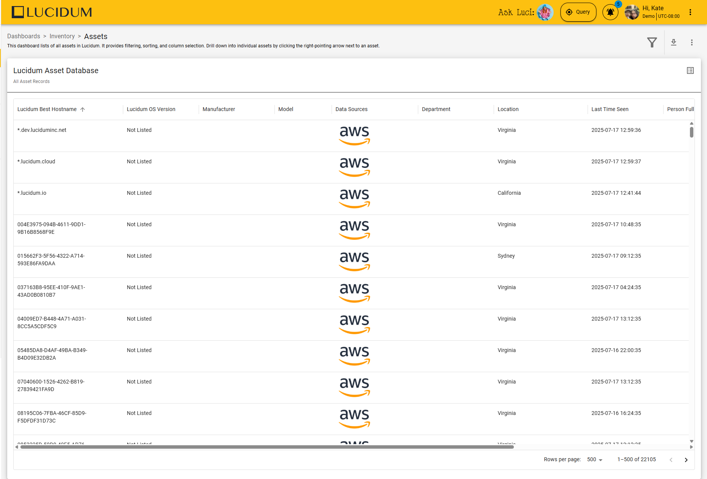Click AWS icon in 08195C06 asset row
707x479 pixels.
[354, 419]
